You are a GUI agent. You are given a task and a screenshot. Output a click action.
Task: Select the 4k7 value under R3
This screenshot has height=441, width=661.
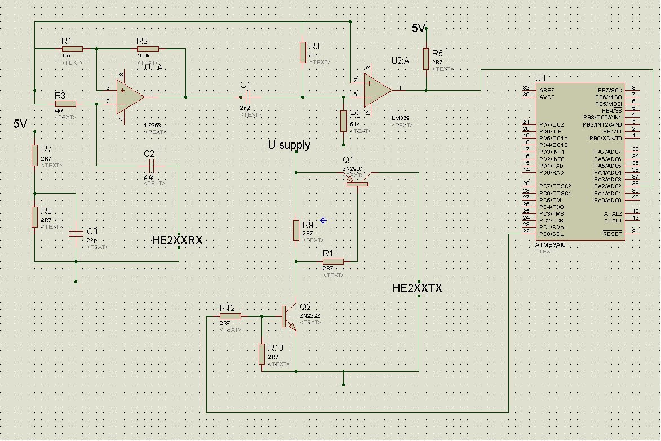click(x=59, y=111)
